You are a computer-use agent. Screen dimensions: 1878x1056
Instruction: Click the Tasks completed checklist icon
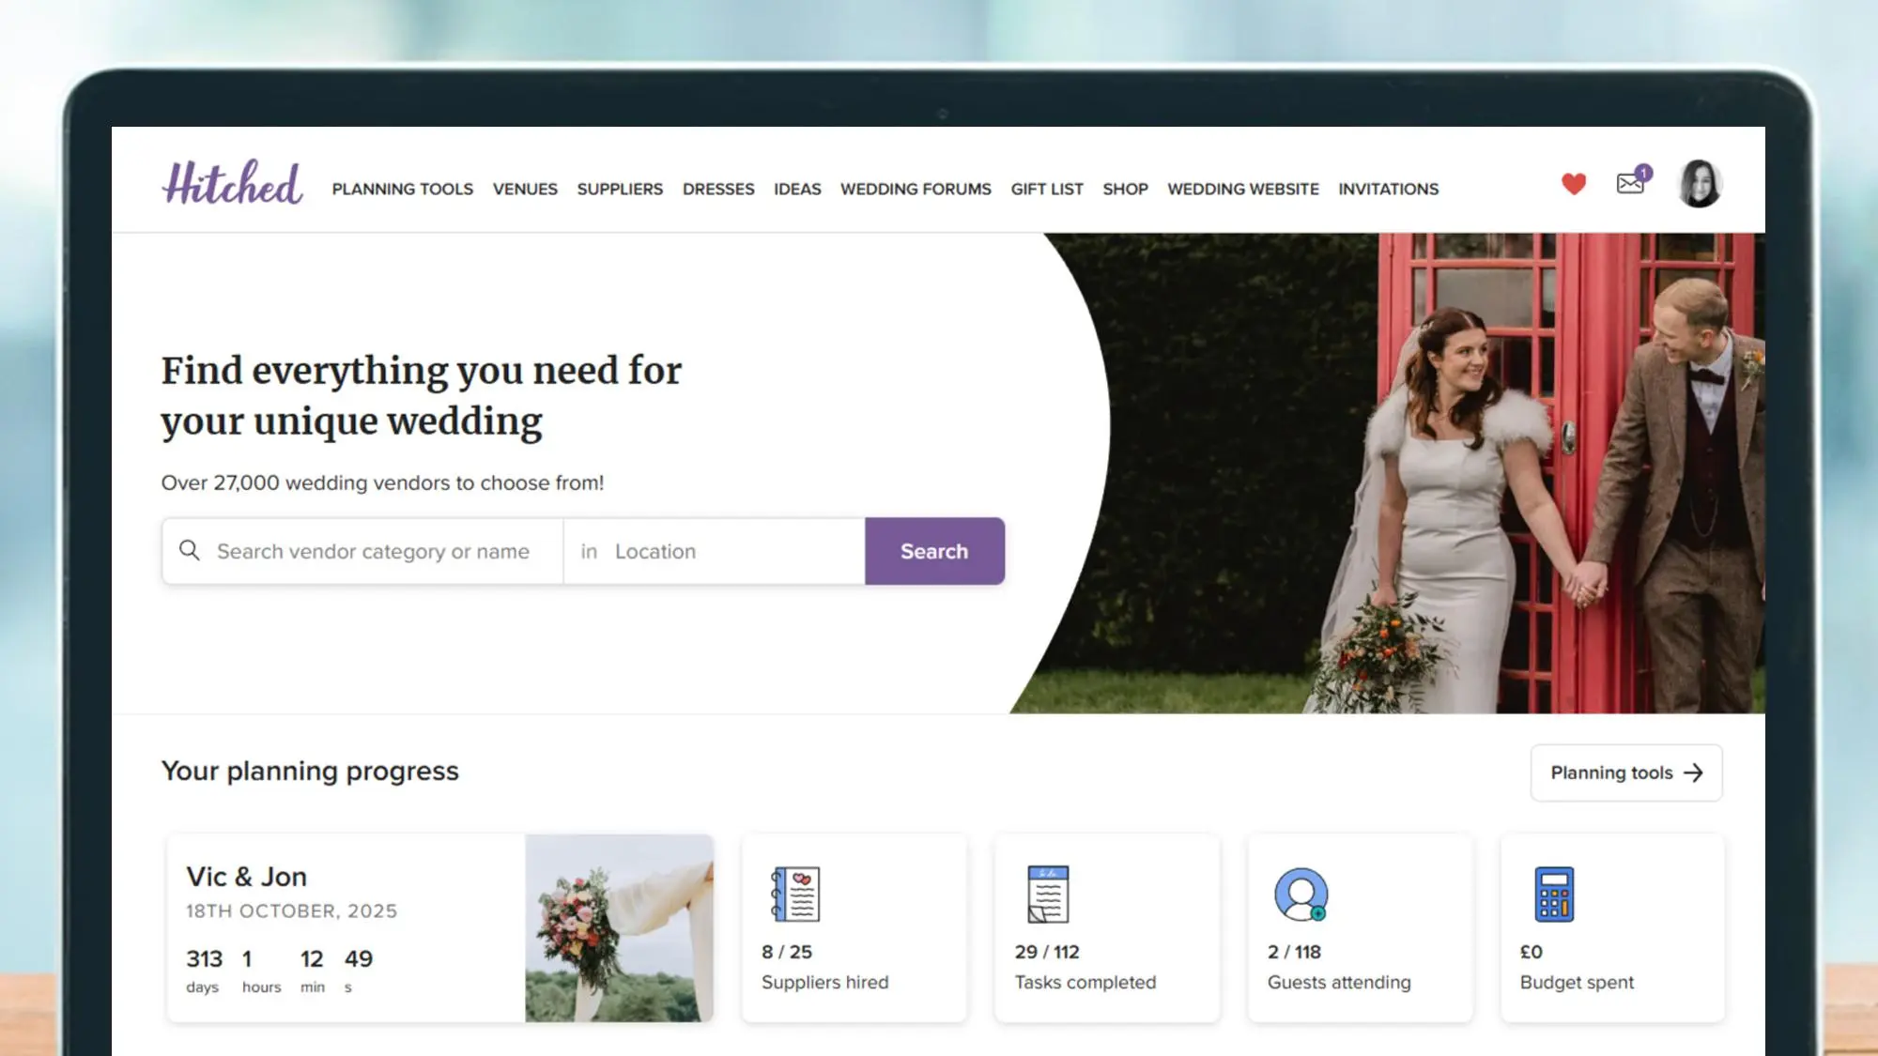pos(1048,894)
